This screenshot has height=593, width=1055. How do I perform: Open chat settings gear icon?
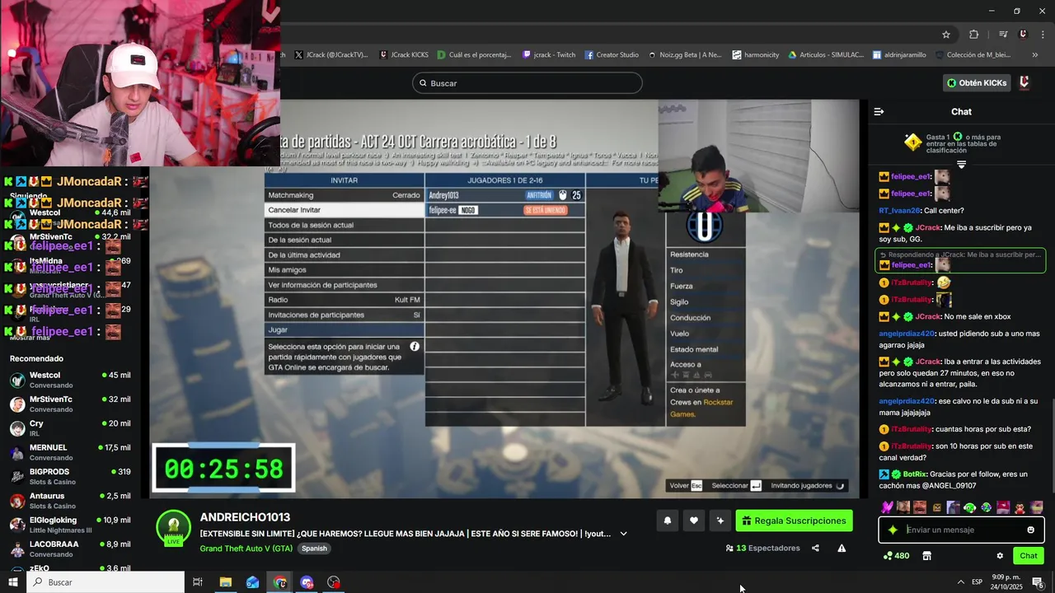(1000, 556)
